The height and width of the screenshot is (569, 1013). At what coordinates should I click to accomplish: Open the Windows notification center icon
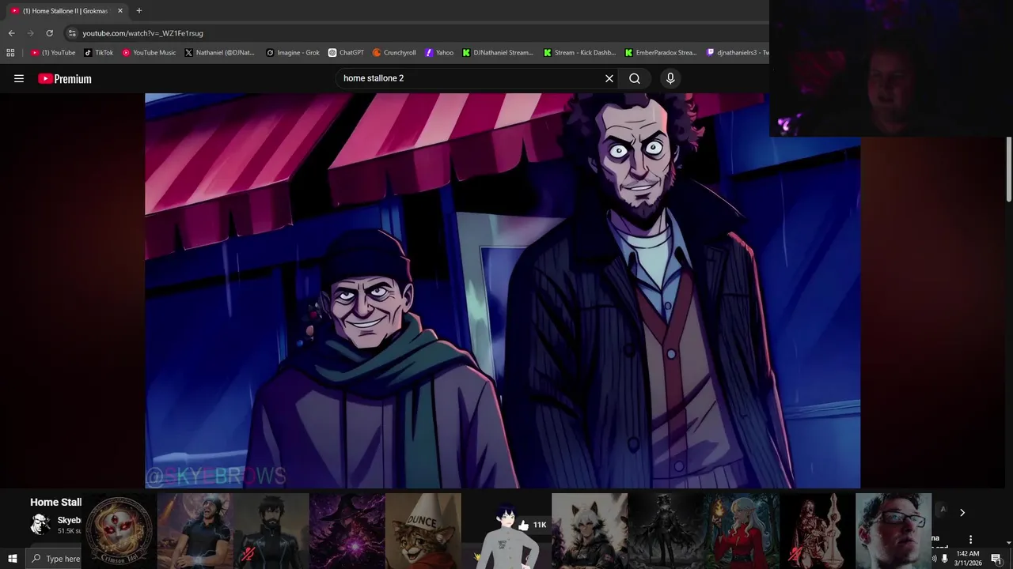click(x=996, y=559)
